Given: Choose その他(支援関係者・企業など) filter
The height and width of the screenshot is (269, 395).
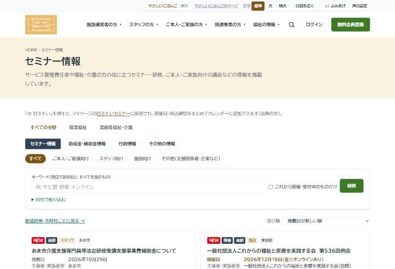Looking at the screenshot, I should pyautogui.click(x=191, y=158).
